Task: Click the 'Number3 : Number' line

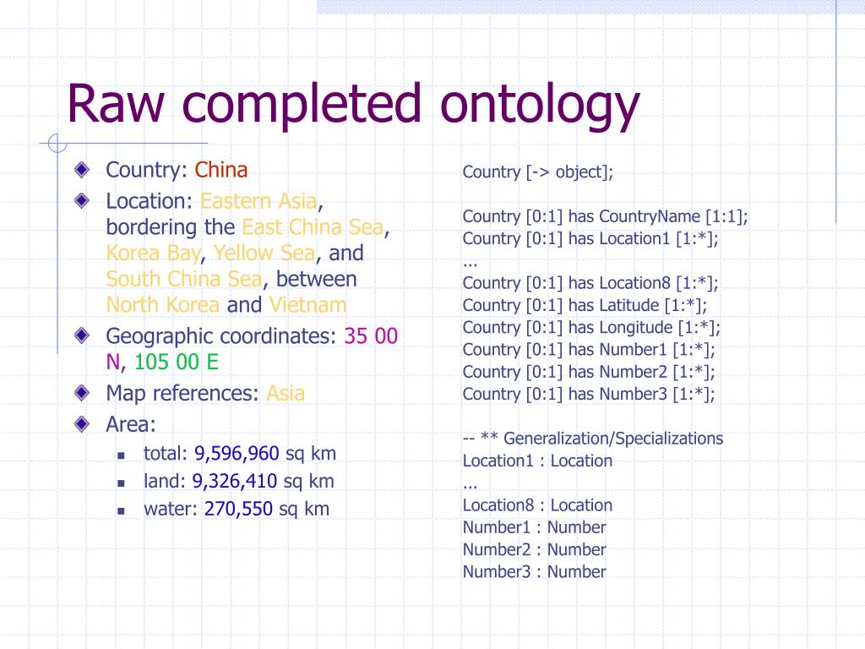Action: [534, 572]
